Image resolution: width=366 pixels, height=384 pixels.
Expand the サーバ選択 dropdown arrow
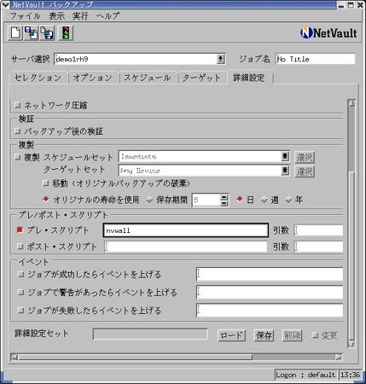(x=220, y=59)
